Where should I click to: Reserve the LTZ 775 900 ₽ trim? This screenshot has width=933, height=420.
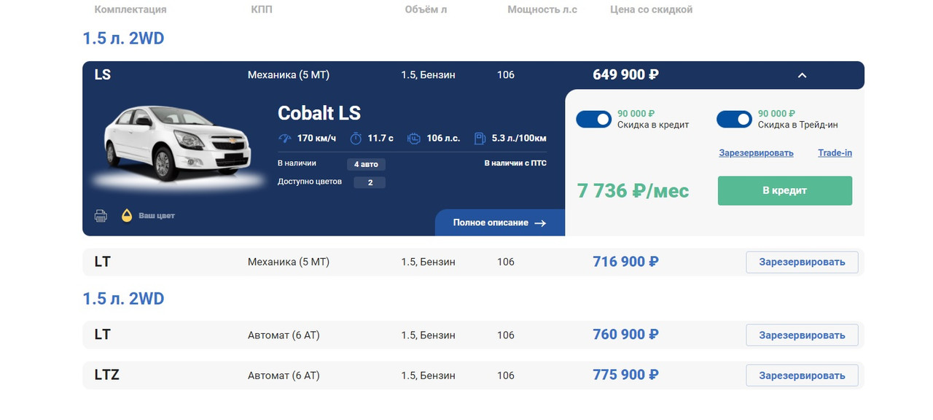[802, 376]
